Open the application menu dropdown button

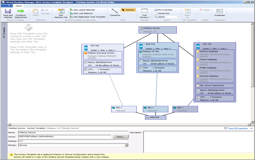(7, 6)
